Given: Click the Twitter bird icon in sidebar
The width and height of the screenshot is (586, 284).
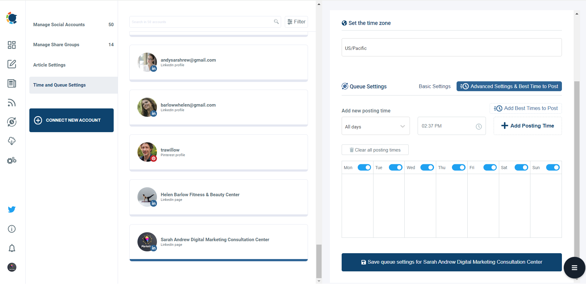Looking at the screenshot, I should pos(12,209).
